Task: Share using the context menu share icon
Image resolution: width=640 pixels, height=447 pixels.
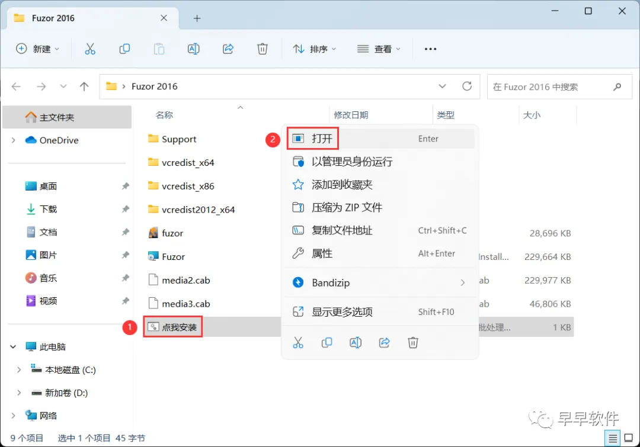Action: pyautogui.click(x=384, y=343)
